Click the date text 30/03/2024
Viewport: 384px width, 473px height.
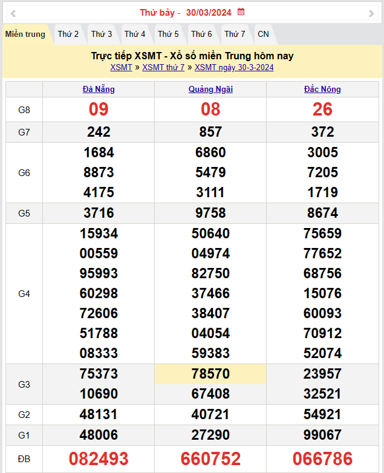click(x=208, y=13)
